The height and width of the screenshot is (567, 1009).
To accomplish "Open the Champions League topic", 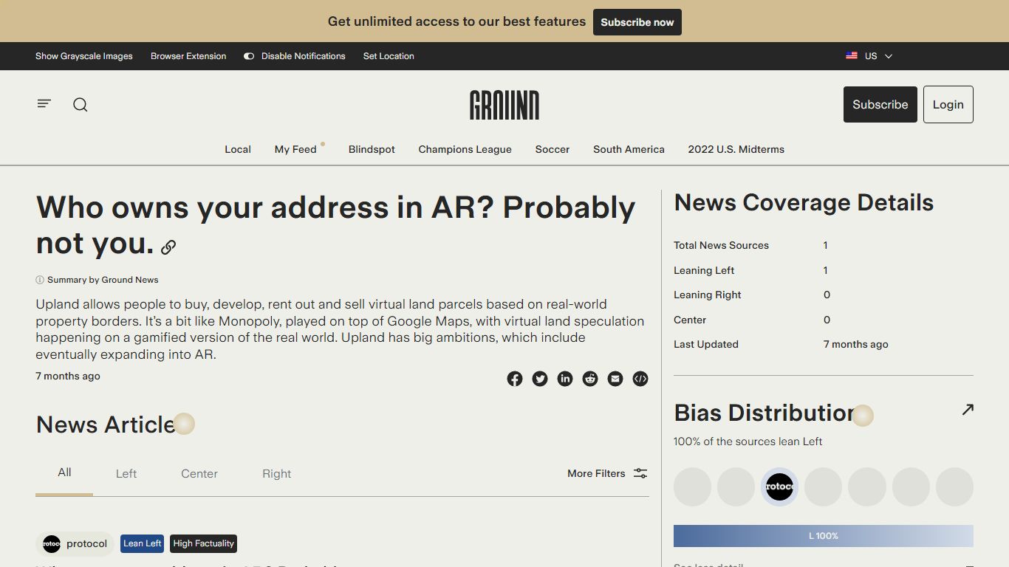I will coord(465,149).
